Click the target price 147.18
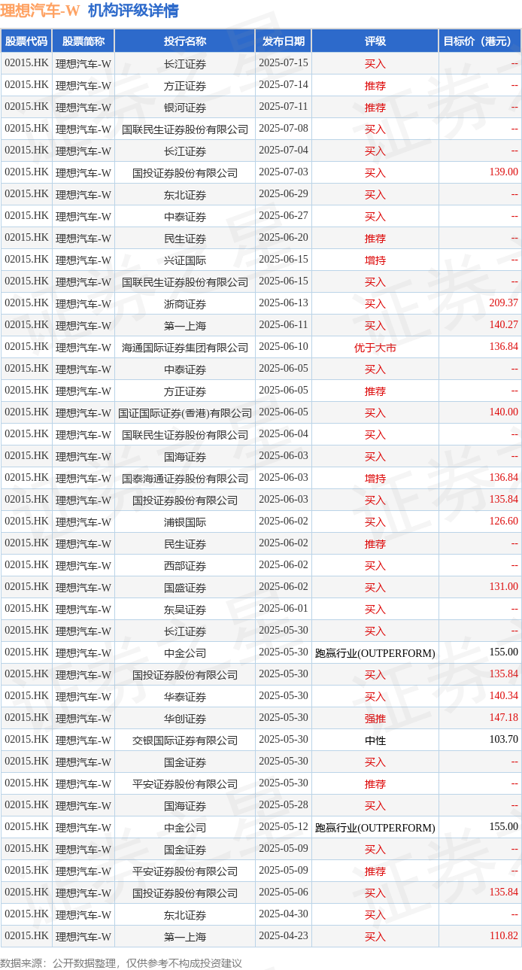The height and width of the screenshot is (970, 522). click(503, 718)
